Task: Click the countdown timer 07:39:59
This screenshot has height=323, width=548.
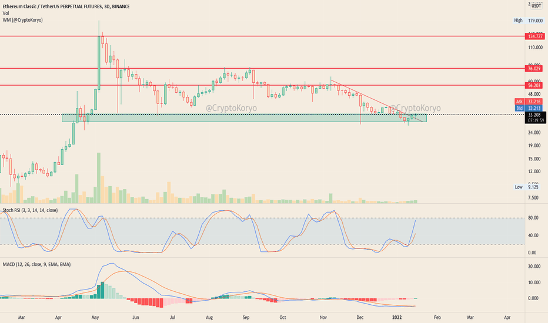Action: tap(536, 120)
